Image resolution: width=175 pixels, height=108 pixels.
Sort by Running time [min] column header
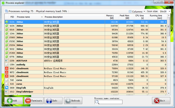[x=157, y=17]
